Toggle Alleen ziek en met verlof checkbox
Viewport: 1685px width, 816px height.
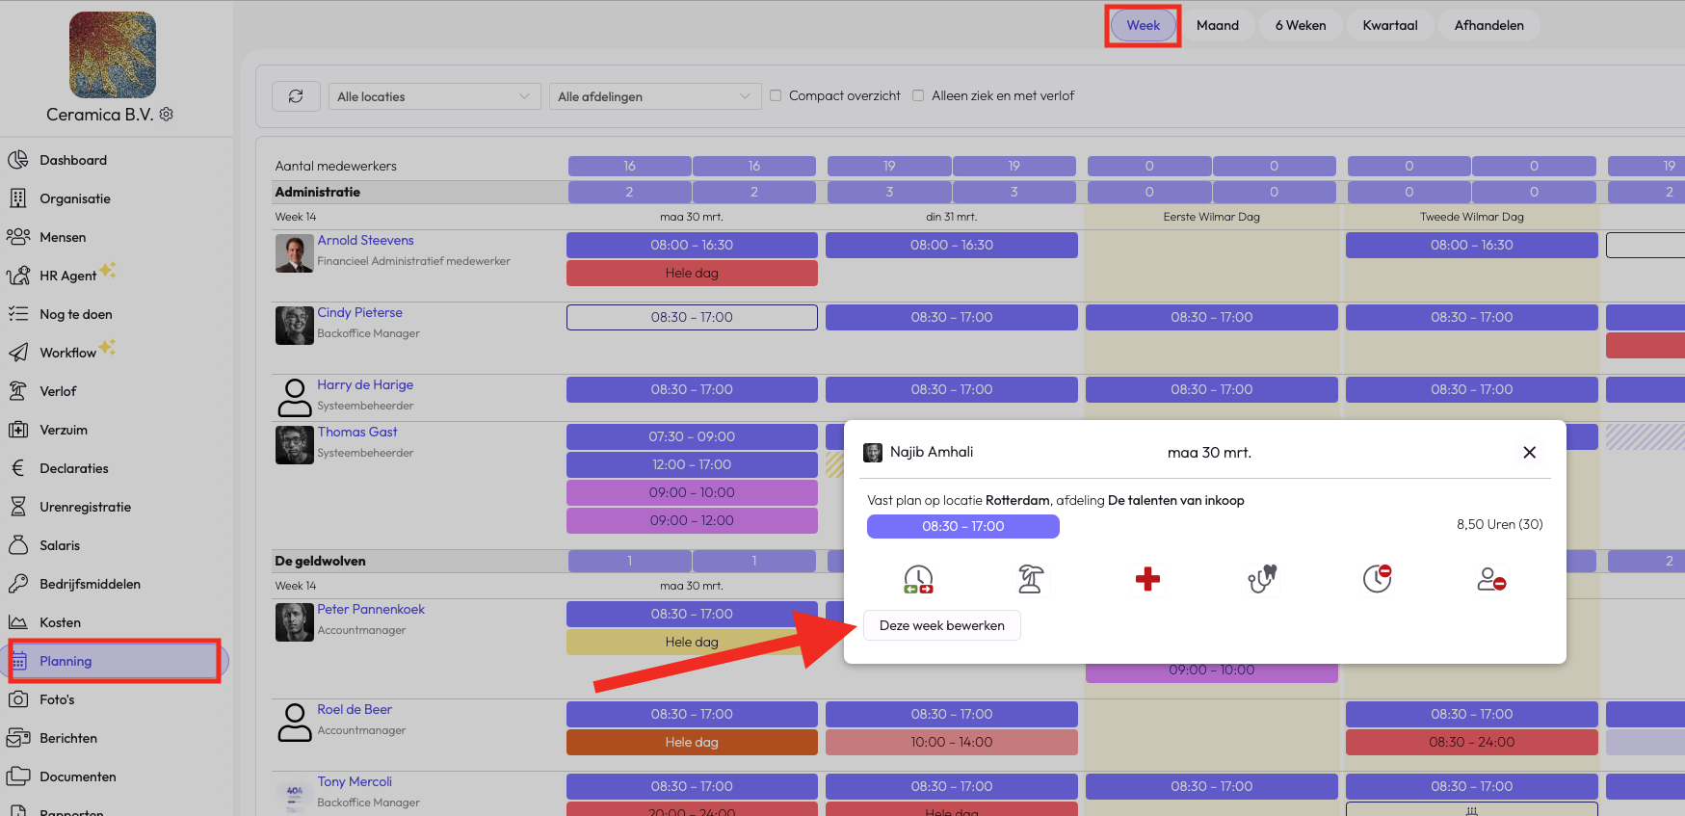coord(918,95)
